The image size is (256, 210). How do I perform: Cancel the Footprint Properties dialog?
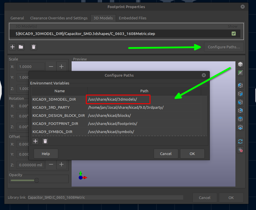pos(205,198)
